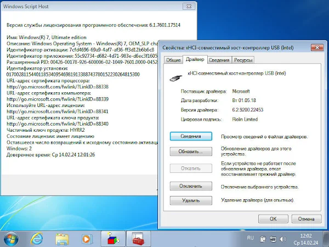Click the driver provider 'Microsoft' value

(x=241, y=91)
